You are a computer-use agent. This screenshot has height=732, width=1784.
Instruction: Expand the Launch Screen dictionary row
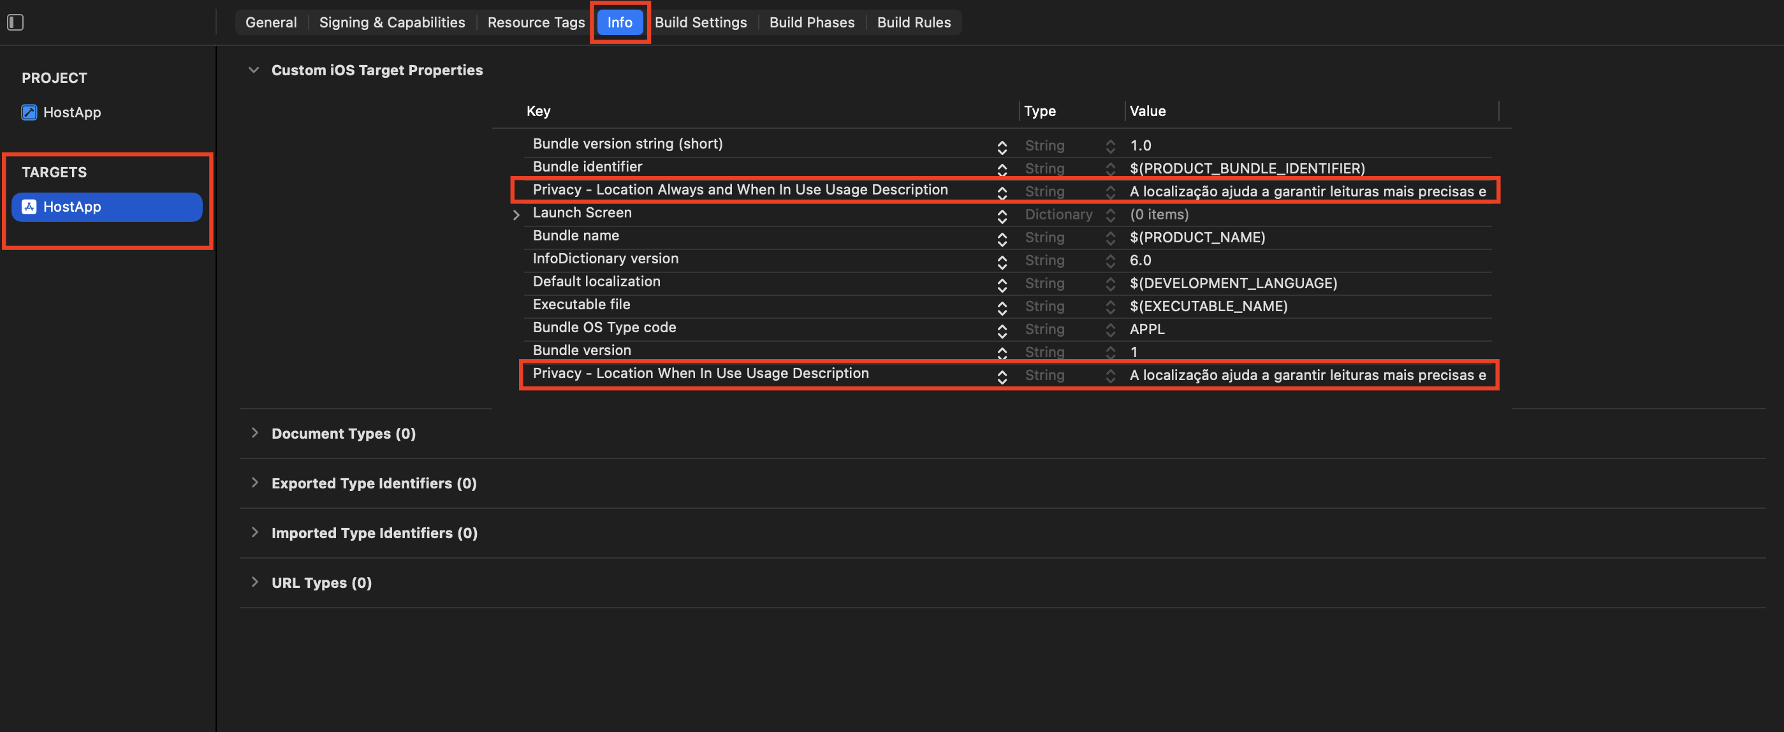click(516, 215)
